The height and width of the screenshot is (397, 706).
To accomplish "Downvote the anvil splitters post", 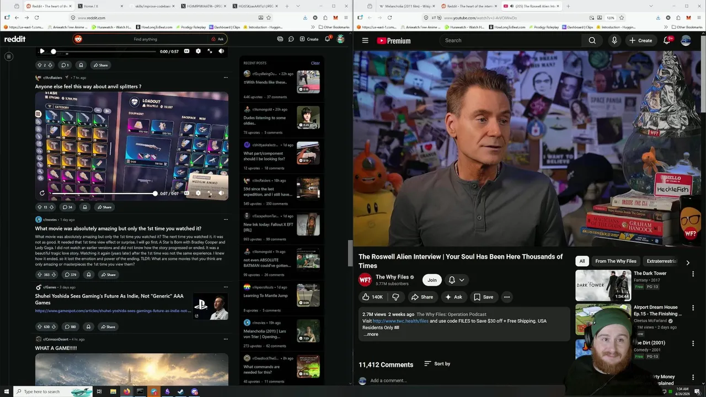I will pos(52,207).
